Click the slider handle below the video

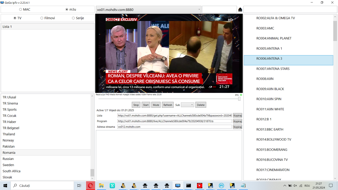239,99
